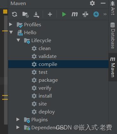Screen dimensions: 117x134
Task: Expand the Plugins node
Action: point(18,119)
